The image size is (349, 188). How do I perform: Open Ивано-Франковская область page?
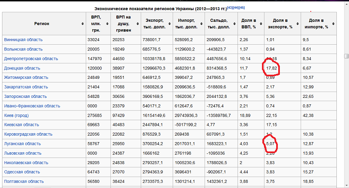pyautogui.click(x=32, y=106)
